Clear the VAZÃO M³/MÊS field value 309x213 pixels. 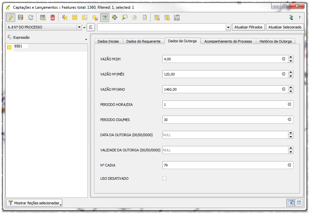(283, 74)
